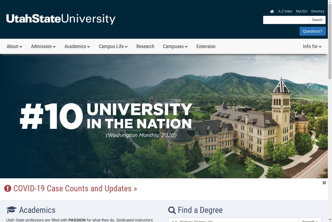Expand the About menu
332x222 pixels.
click(x=14, y=46)
